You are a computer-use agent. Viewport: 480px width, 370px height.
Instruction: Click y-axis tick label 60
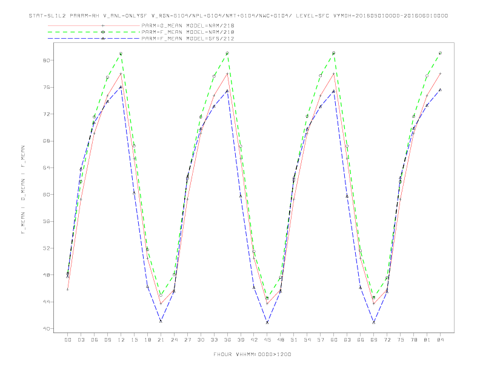(x=45, y=195)
